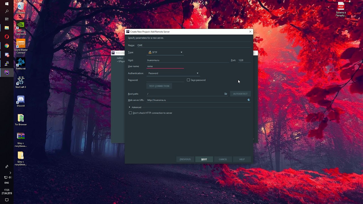Viewport: 363px width, 204px height.
Task: Select the GeForce Experience desktop shortcut
Action: [21, 28]
